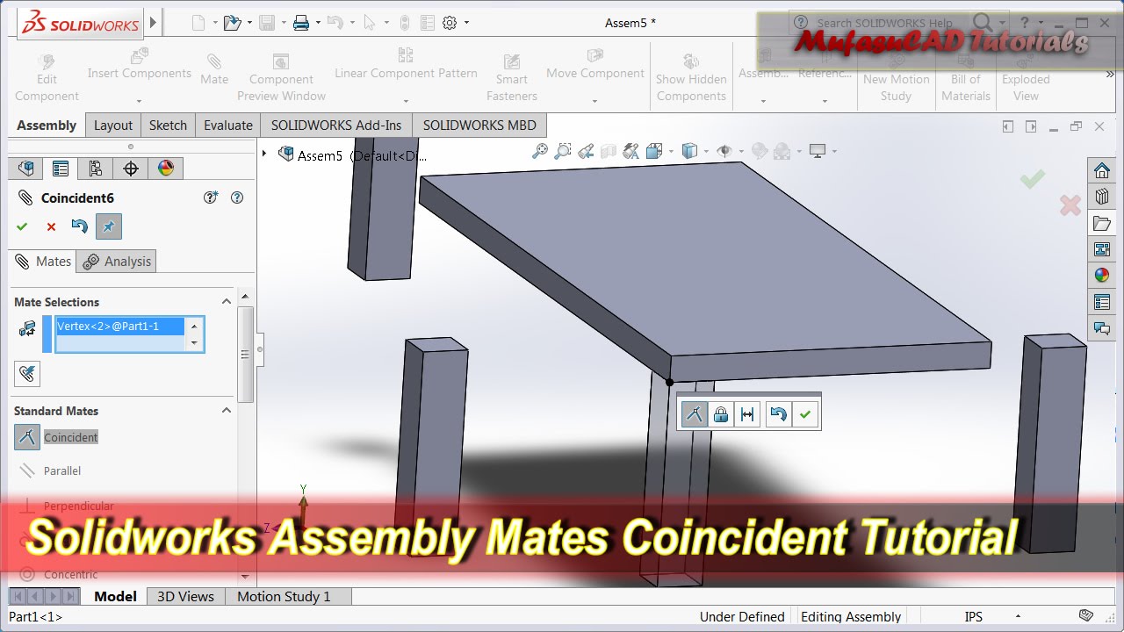Expand the Assem5 tree node
Screen dimensions: 1124x632
click(264, 154)
